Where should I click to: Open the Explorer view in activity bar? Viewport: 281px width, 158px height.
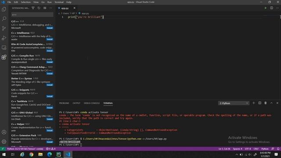click(x=4, y=9)
